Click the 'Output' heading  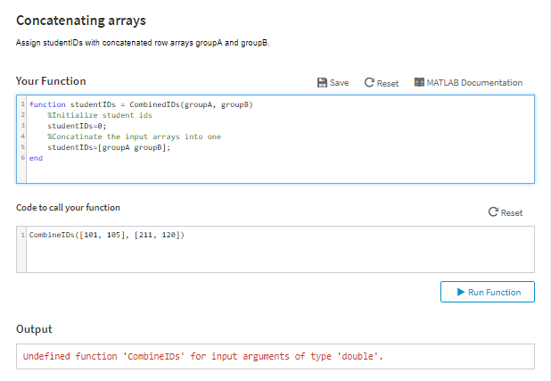[34, 329]
